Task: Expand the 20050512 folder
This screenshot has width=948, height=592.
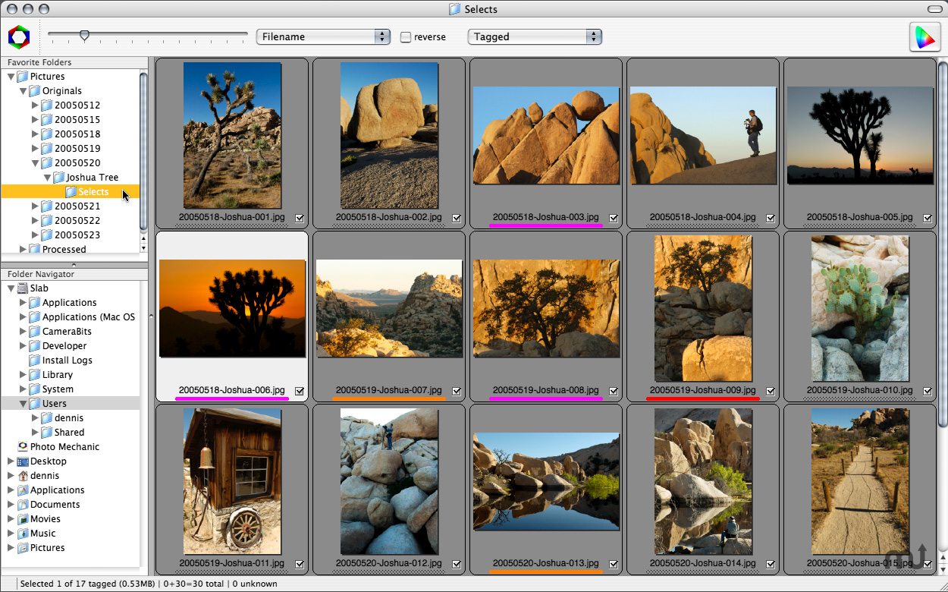Action: tap(35, 105)
